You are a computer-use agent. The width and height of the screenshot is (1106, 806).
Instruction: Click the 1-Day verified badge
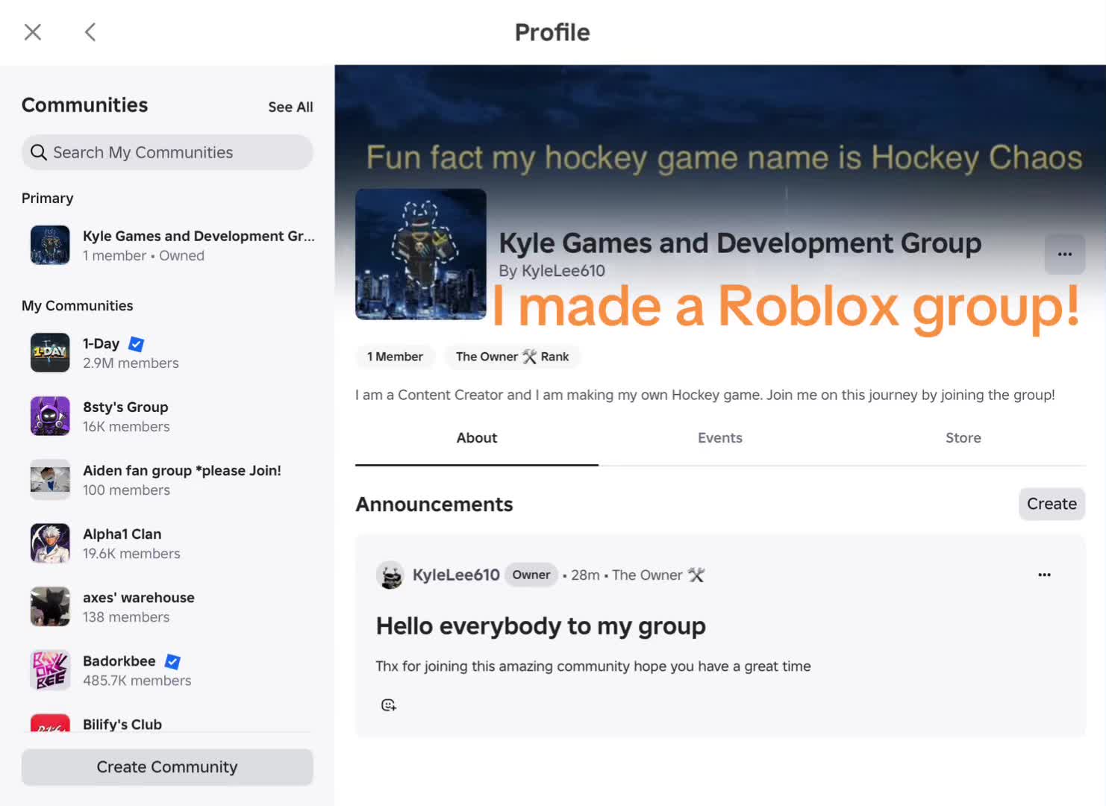tap(136, 344)
